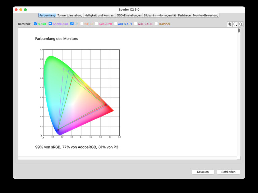Click the reset zoom magnifier icon
This screenshot has width=258, height=193.
[x=241, y=24]
